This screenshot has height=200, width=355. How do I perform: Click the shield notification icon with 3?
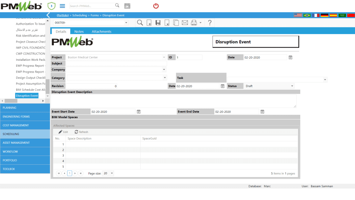(x=51, y=6)
